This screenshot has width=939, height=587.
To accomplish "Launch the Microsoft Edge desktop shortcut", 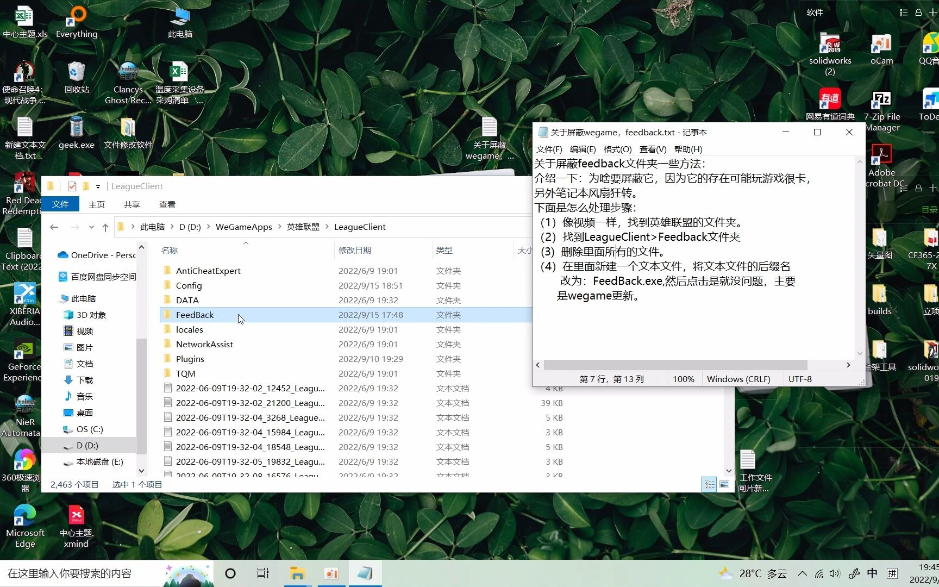I will 25,526.
